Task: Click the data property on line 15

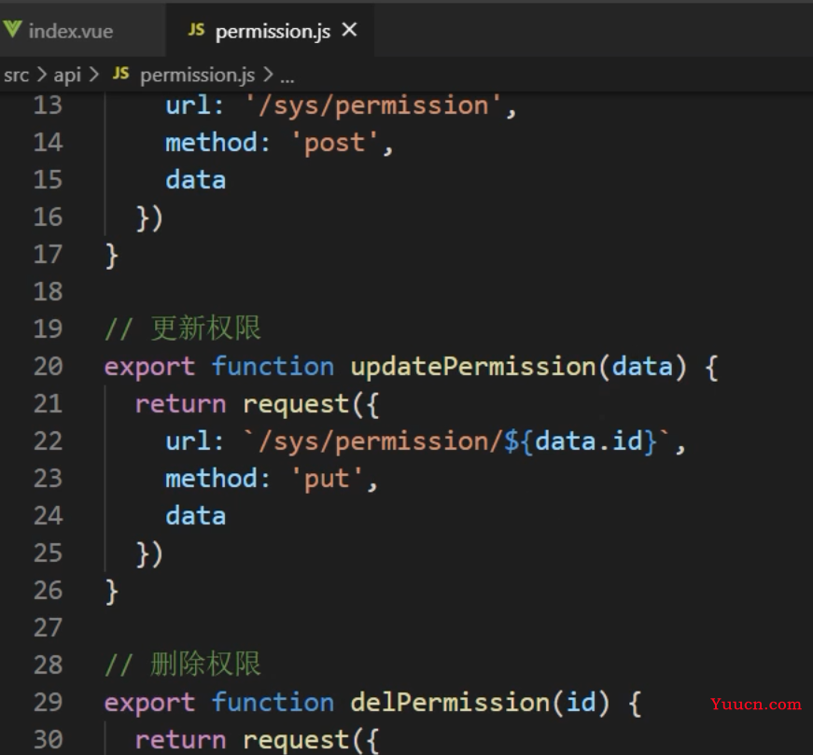Action: pyautogui.click(x=195, y=180)
